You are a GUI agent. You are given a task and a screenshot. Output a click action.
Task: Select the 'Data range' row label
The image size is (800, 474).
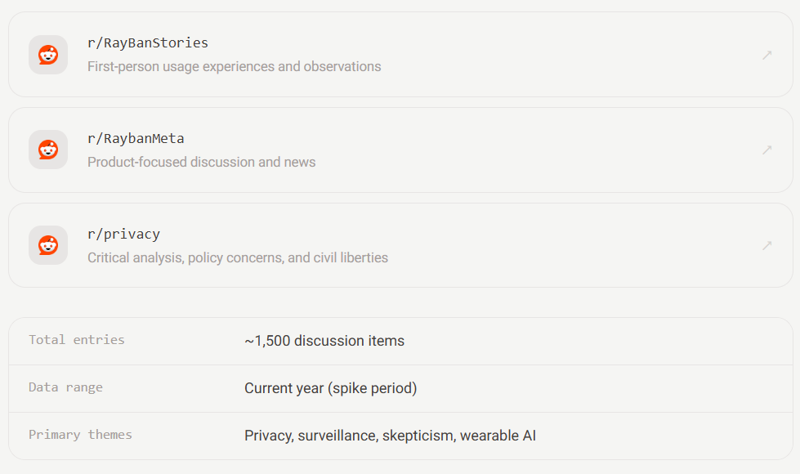click(65, 387)
